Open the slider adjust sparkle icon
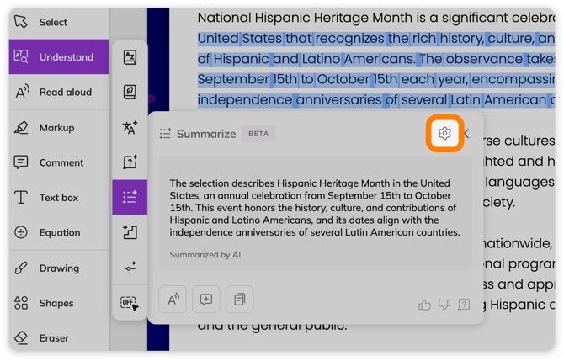Screen dimensions: 564x361 click(x=130, y=267)
